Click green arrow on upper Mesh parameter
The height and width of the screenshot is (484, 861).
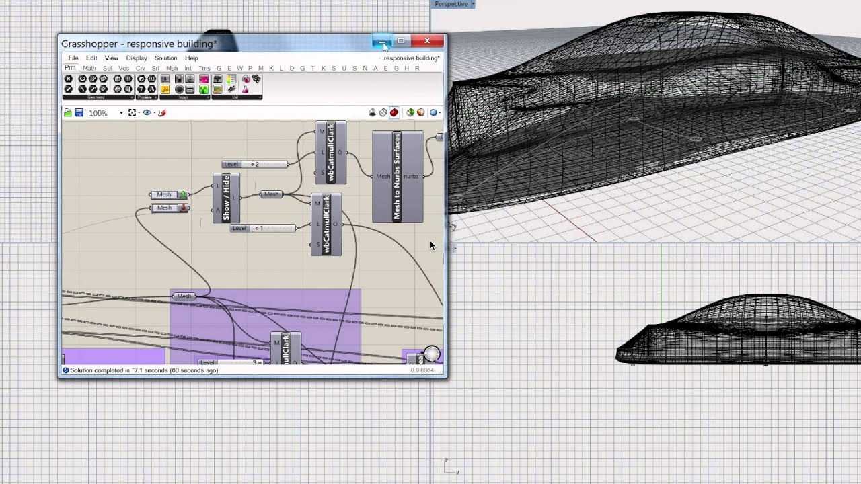[x=182, y=194]
